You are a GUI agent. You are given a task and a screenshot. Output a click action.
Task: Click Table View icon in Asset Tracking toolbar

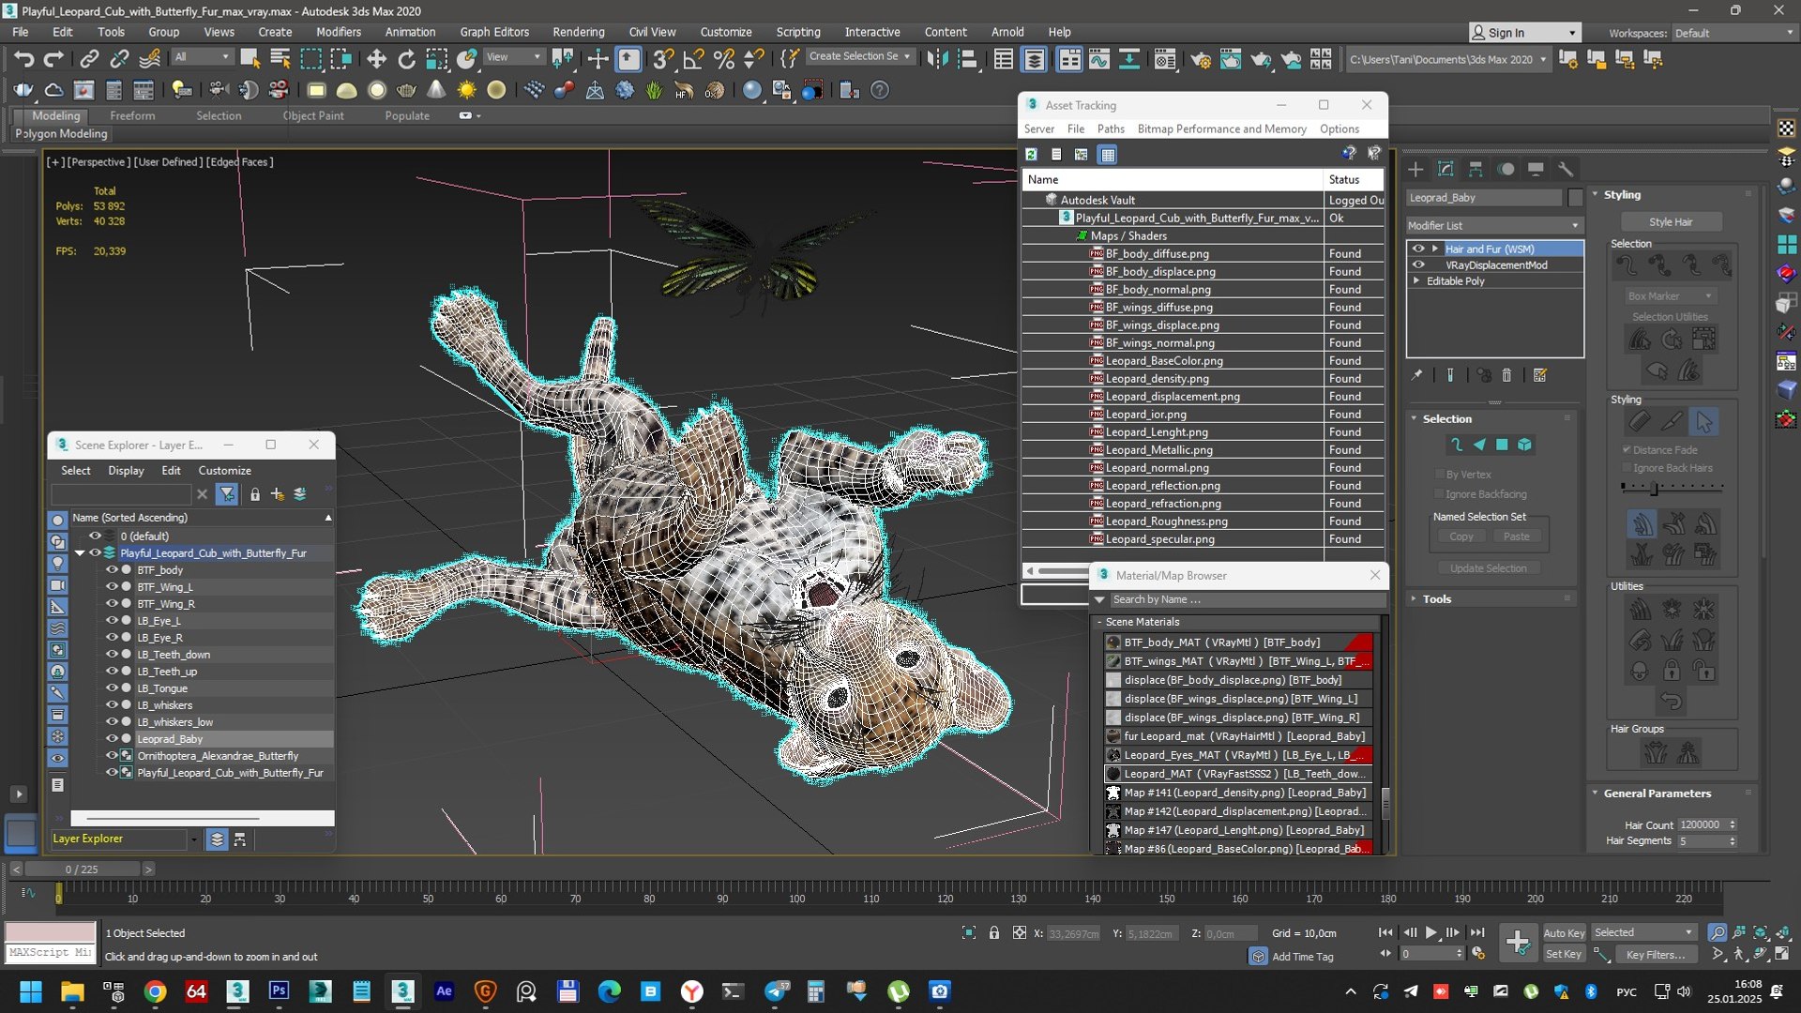(x=1108, y=154)
